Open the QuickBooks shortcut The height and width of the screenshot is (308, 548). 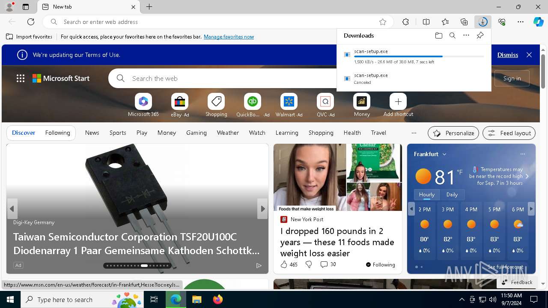(x=253, y=105)
